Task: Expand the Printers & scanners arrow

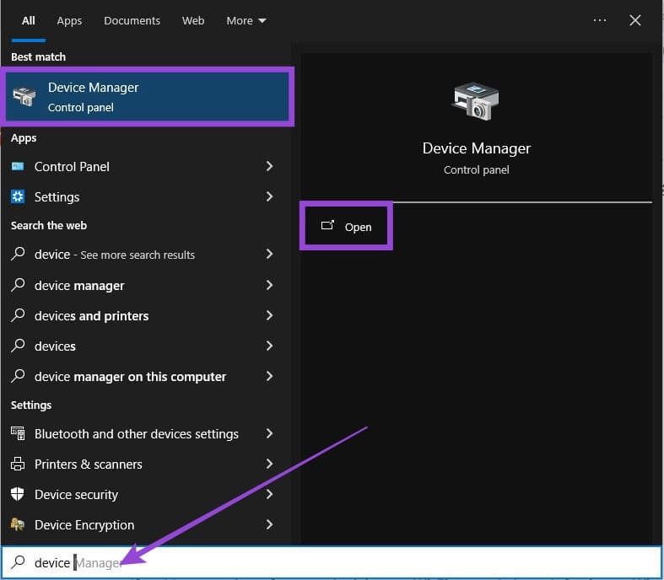Action: click(269, 465)
